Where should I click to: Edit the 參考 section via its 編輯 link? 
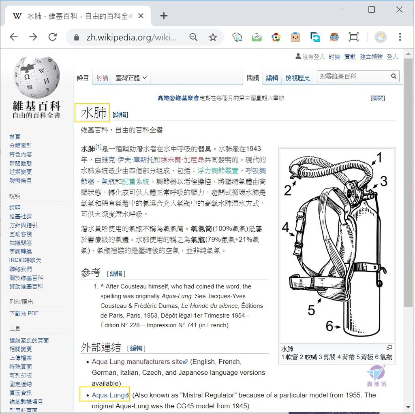tap(116, 273)
